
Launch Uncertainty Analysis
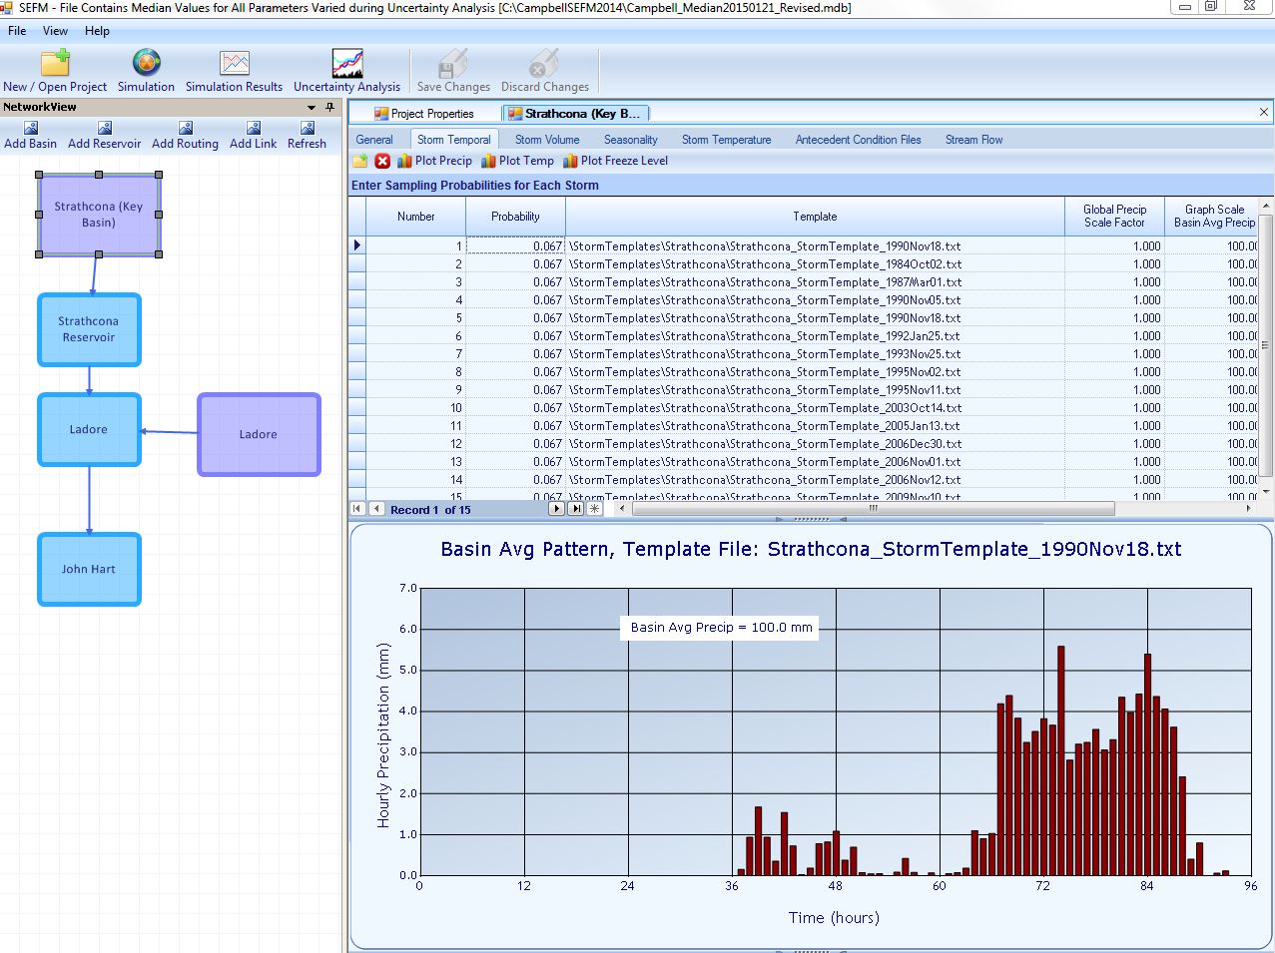(346, 65)
